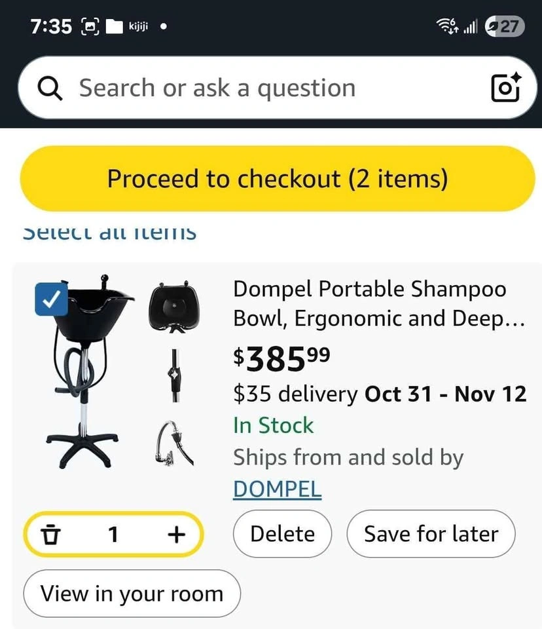Click Proceed to checkout (2 items)

pos(278,178)
